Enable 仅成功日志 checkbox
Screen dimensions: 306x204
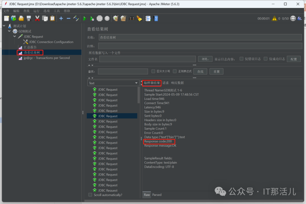coord(265,59)
